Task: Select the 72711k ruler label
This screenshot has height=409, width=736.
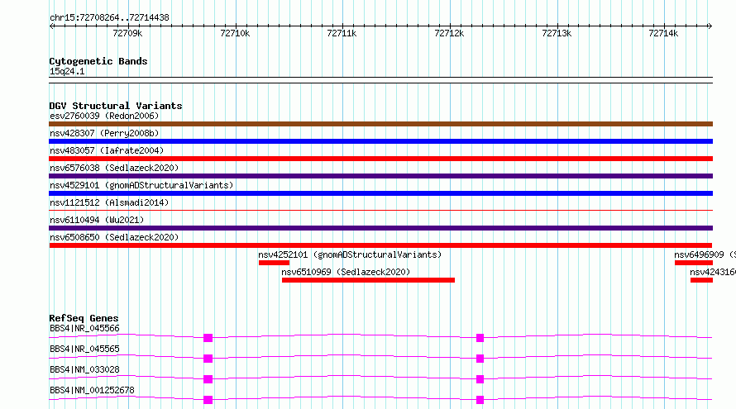Action: coord(342,33)
